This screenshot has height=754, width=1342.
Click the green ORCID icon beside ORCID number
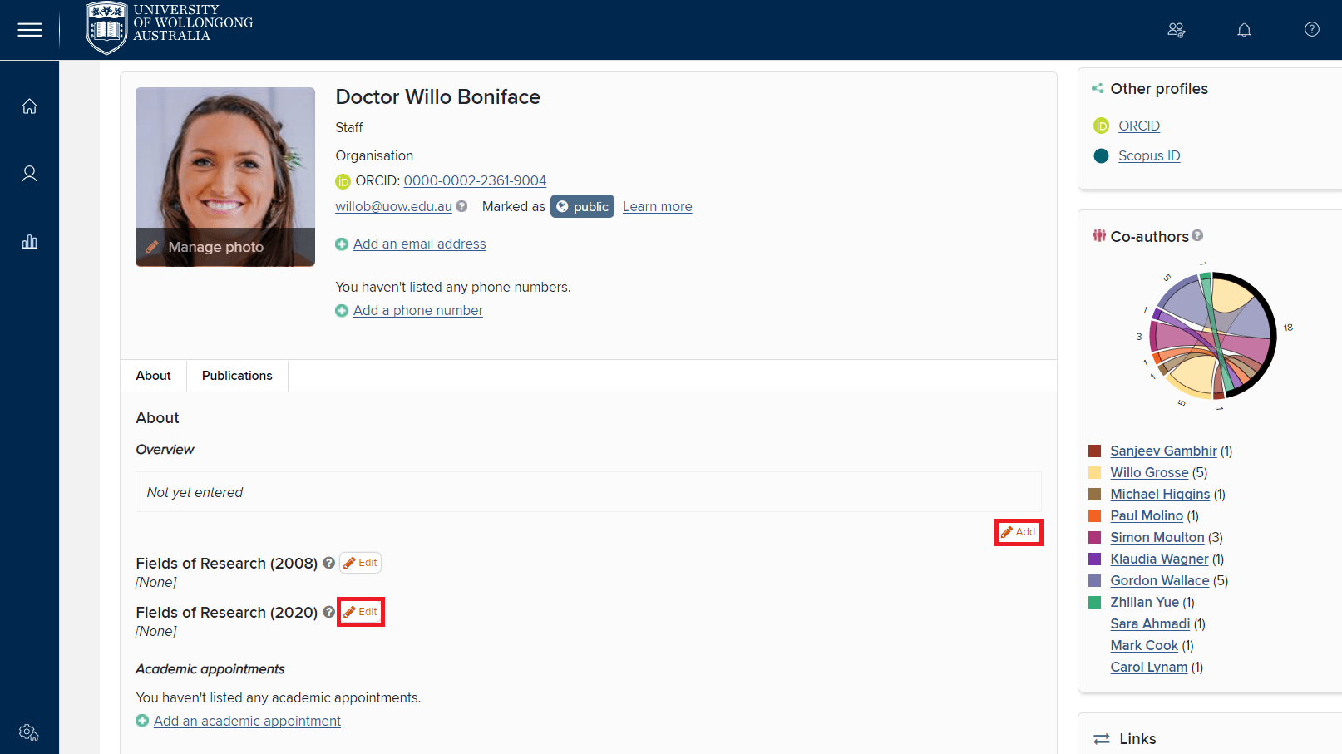tap(343, 181)
